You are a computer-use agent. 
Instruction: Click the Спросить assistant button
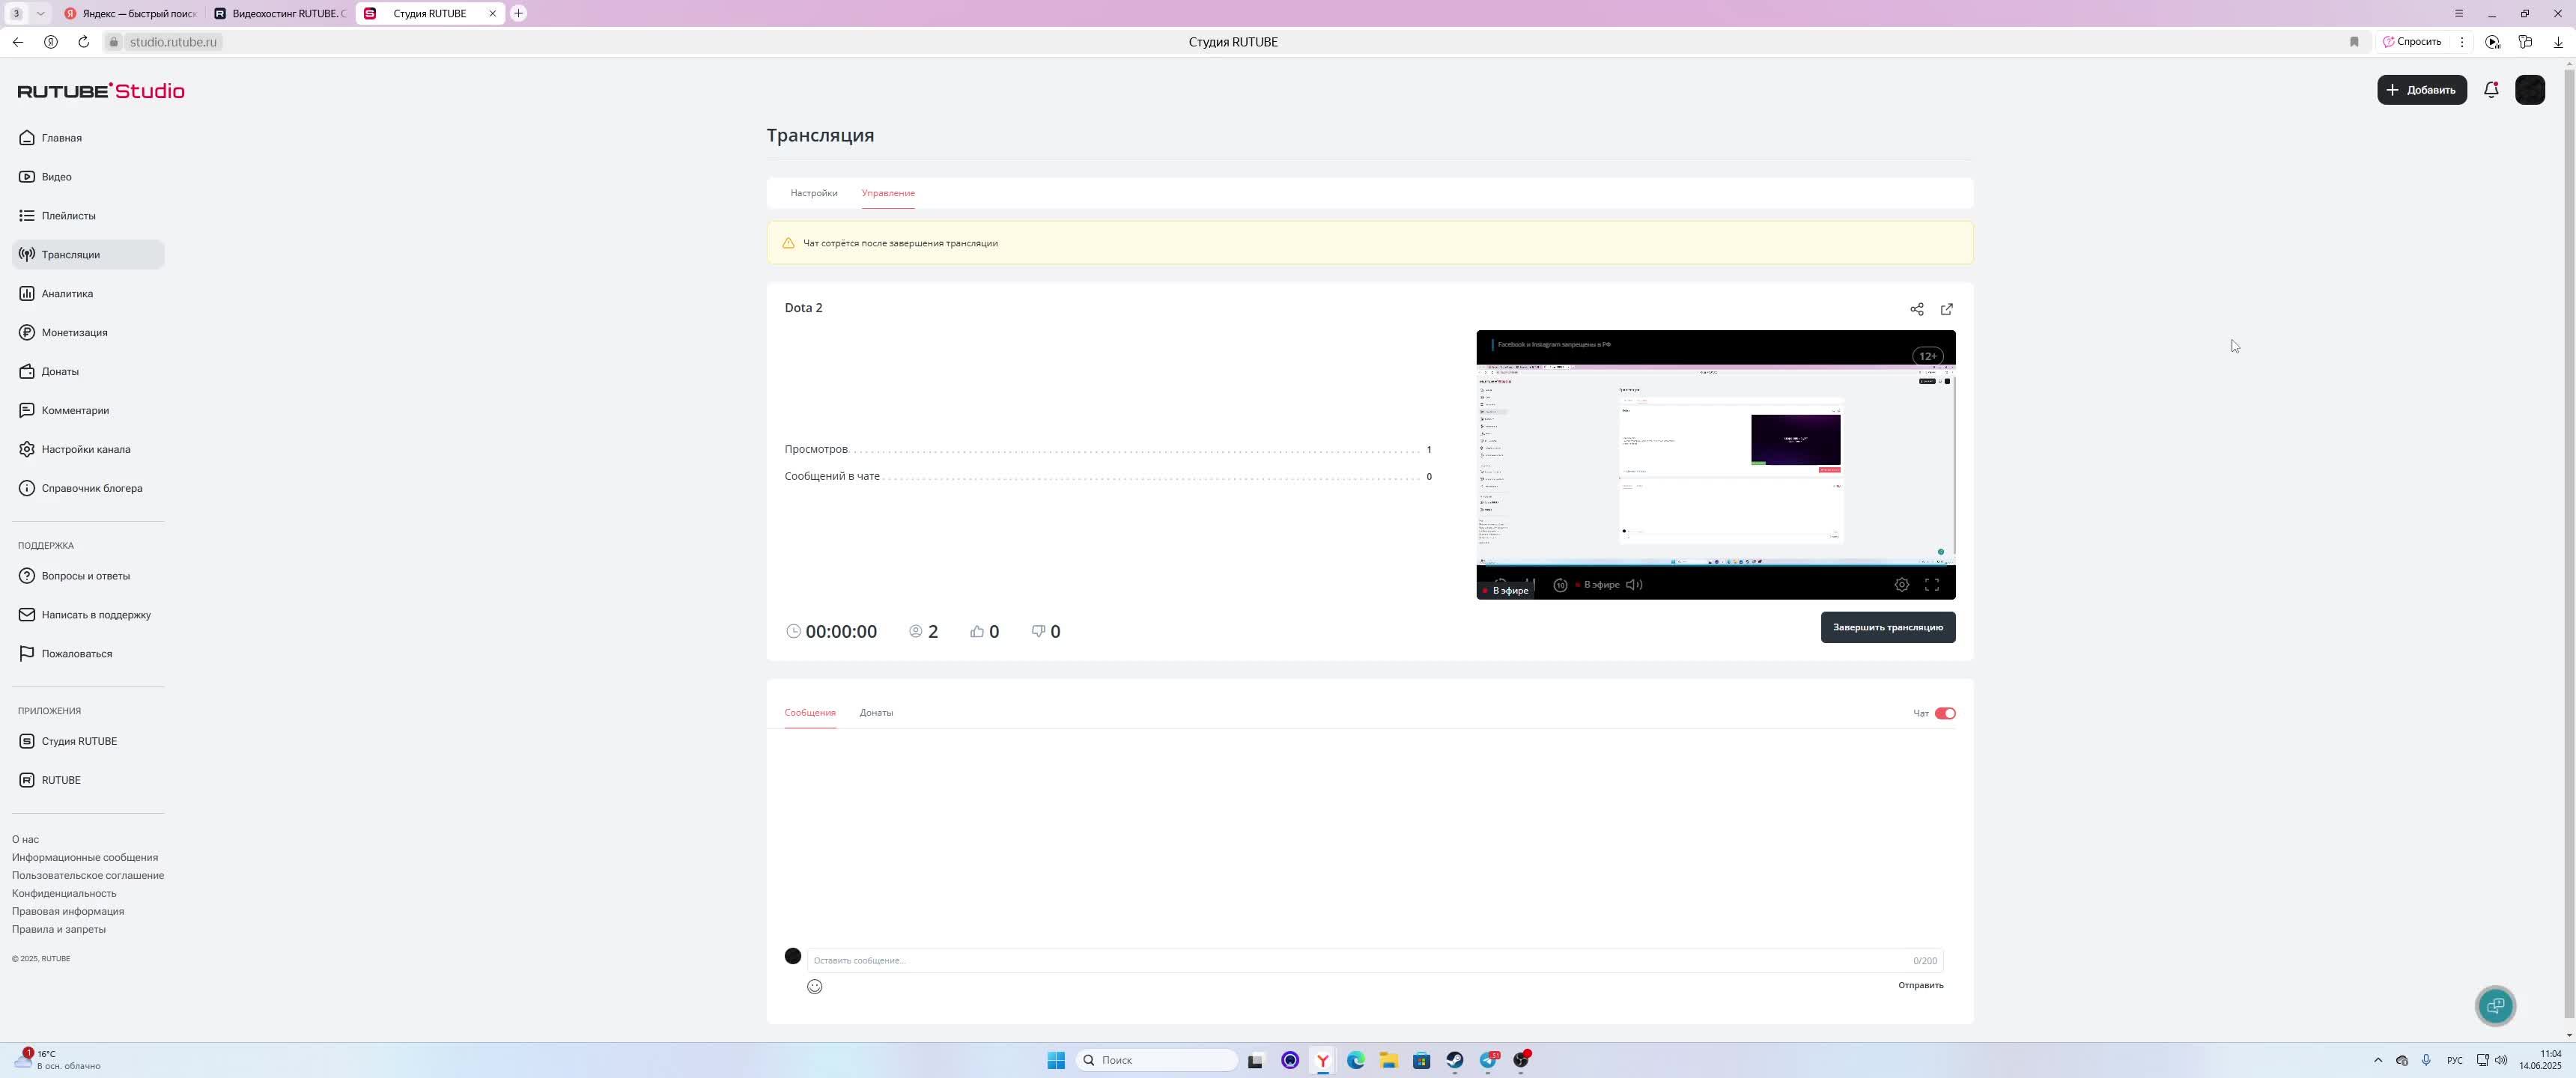click(x=2412, y=42)
